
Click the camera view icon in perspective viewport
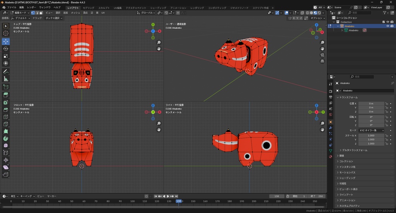pyautogui.click(x=323, y=55)
